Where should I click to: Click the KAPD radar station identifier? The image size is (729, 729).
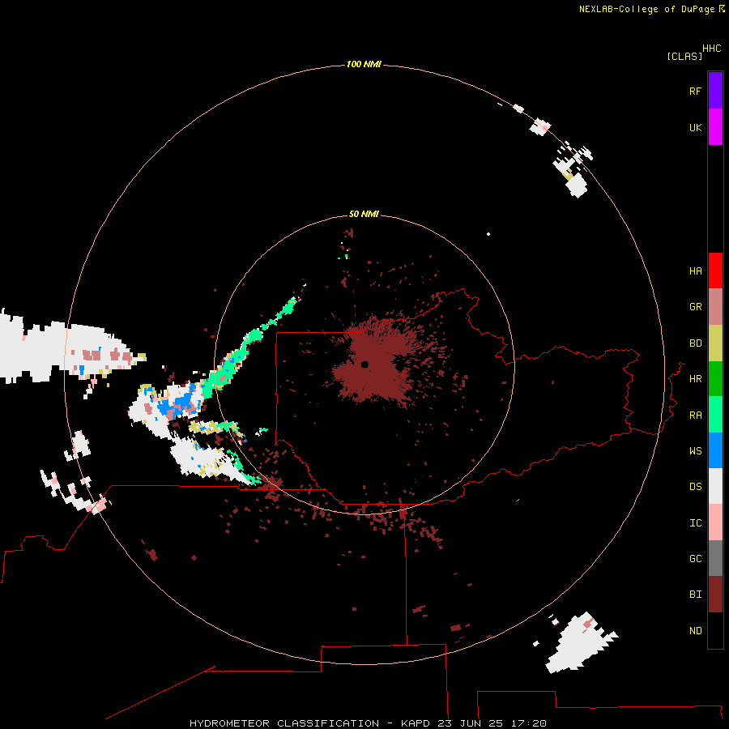(x=416, y=723)
